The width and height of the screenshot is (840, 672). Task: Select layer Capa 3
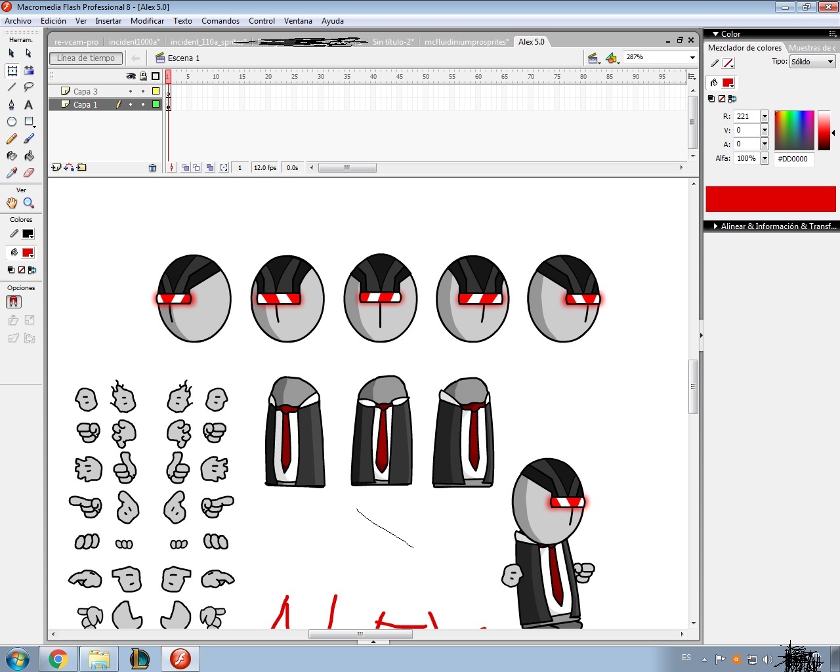coord(85,91)
